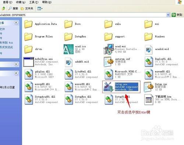184x145 pixels.
Task: Open the 工具(T) menu
Action: pos(34,2)
